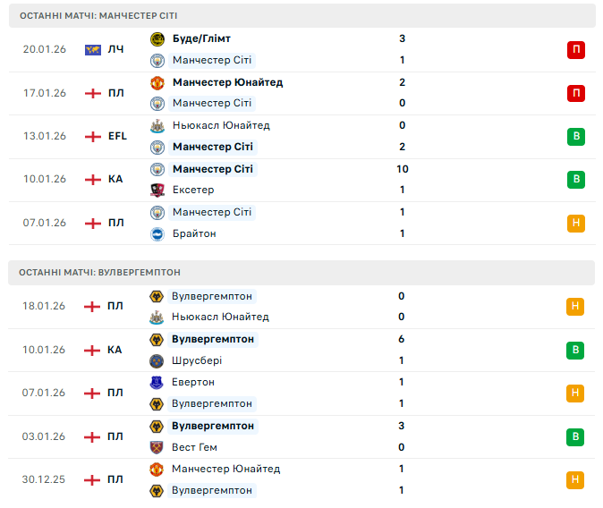Click the Bodø/Glimt club logo

(157, 38)
